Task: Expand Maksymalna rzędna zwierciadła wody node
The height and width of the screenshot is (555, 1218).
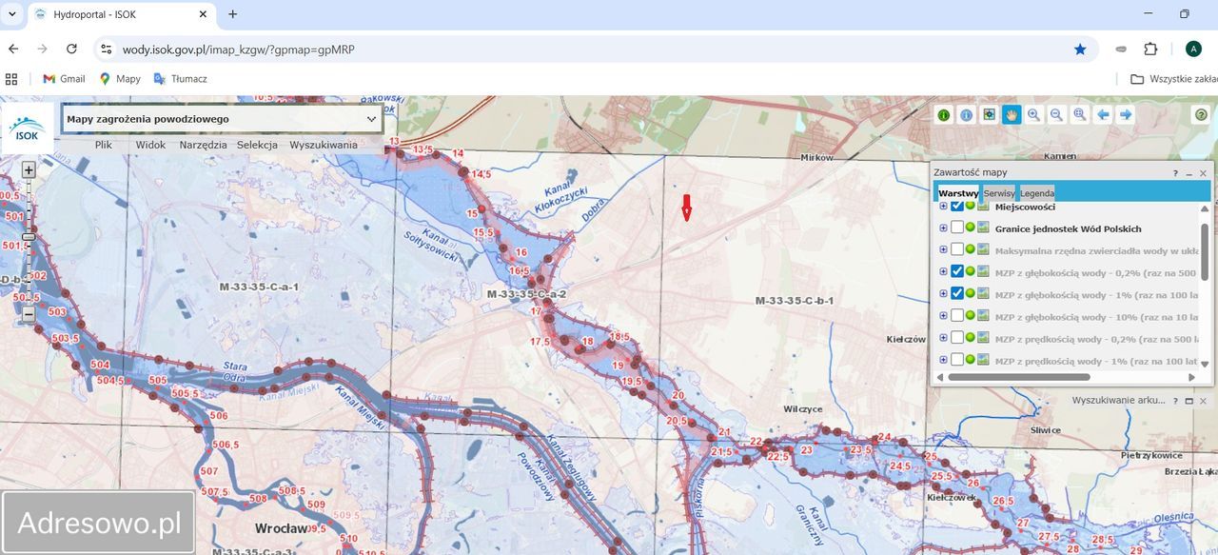Action: coord(943,249)
